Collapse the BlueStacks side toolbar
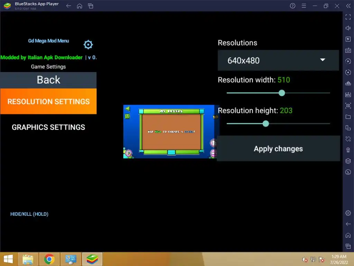 (348, 6)
